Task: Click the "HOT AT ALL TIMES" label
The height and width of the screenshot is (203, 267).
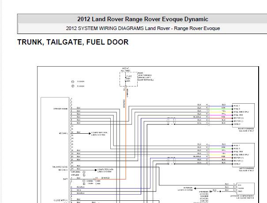Action: tap(125, 69)
